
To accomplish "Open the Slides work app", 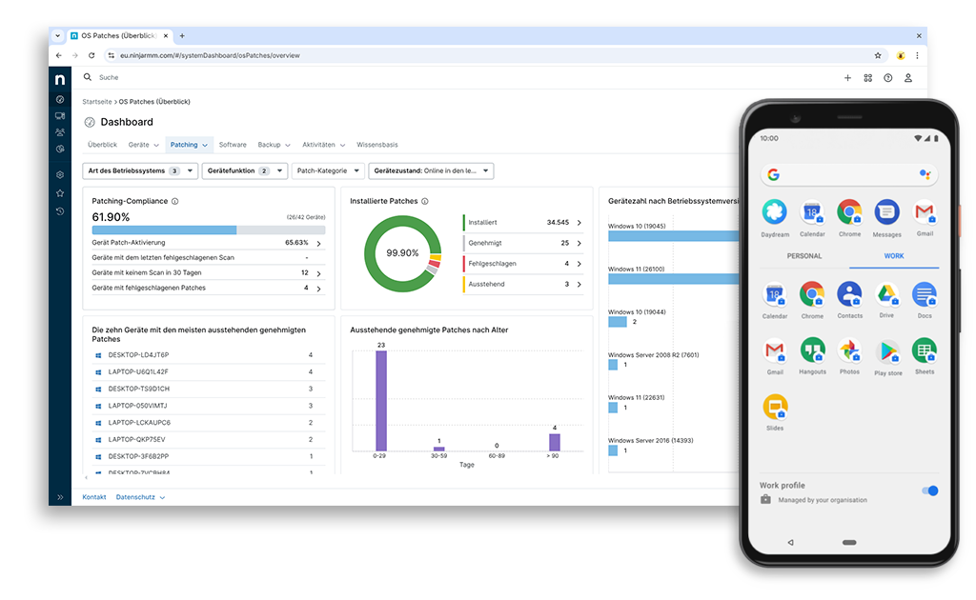I will 775,408.
